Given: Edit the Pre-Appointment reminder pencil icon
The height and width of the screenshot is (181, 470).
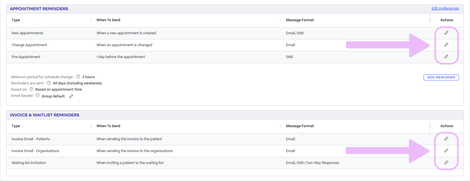Looking at the screenshot, I should point(446,57).
